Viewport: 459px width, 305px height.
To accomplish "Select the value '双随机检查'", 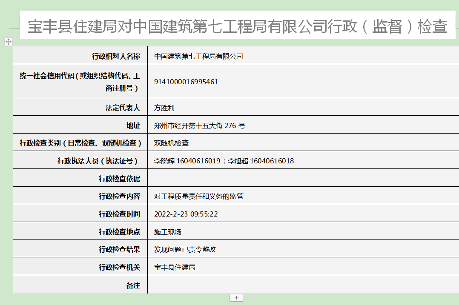I will [x=171, y=143].
